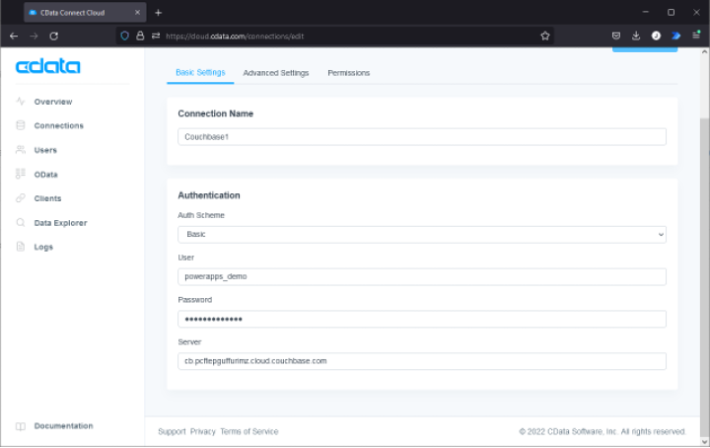This screenshot has height=448, width=710.
Task: Switch to the Permissions tab
Action: point(349,73)
